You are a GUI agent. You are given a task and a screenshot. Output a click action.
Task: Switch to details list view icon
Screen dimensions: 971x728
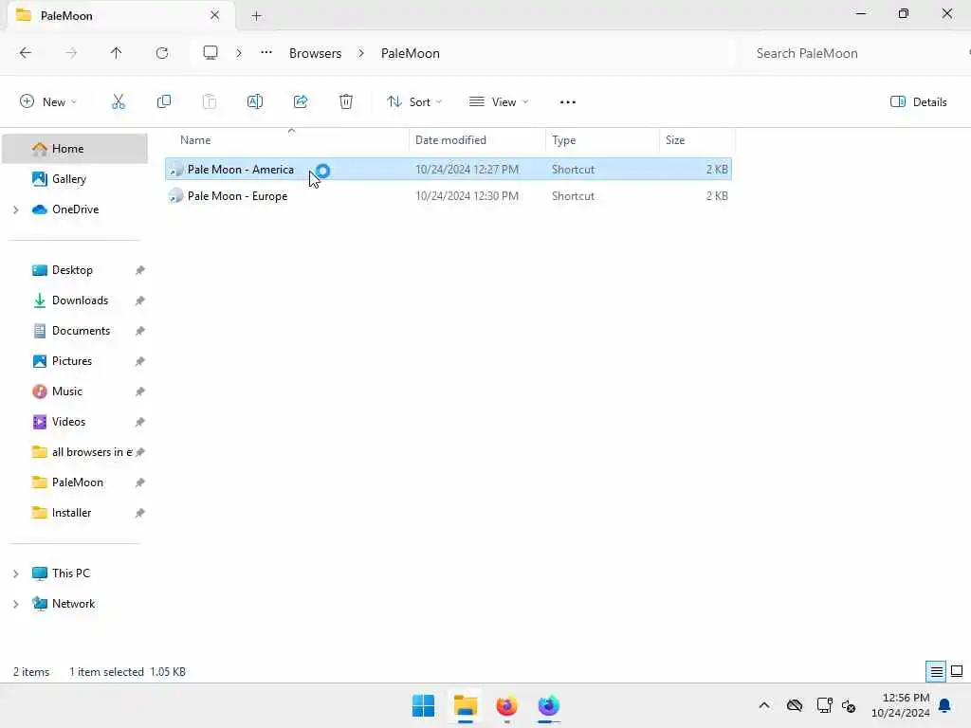[x=936, y=672]
